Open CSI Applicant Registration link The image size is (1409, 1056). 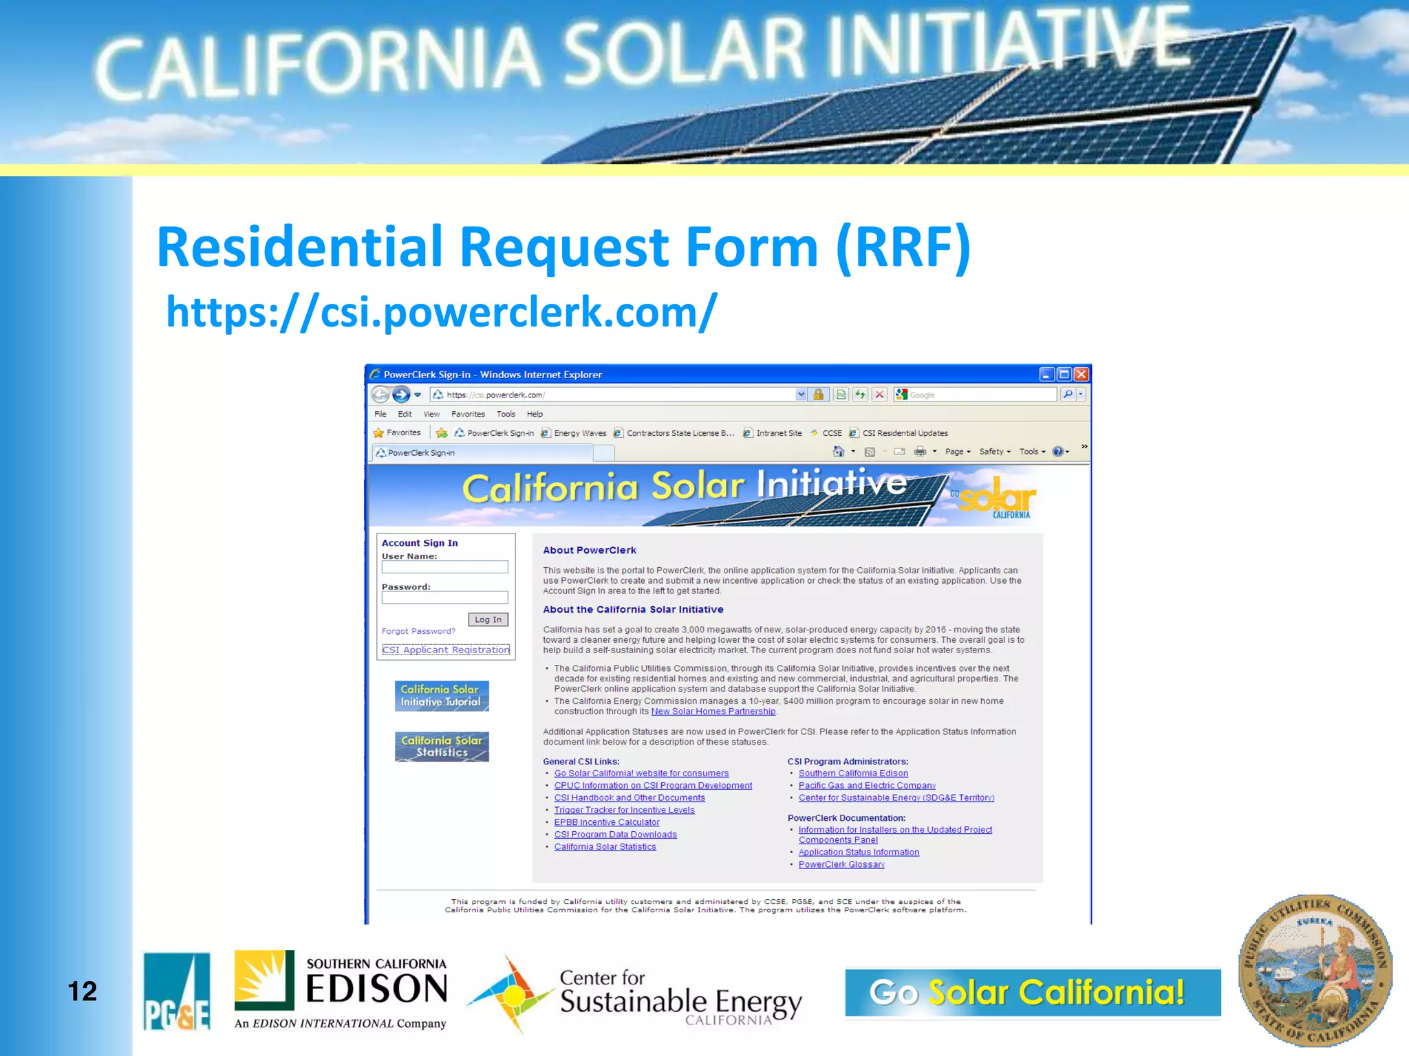pyautogui.click(x=446, y=650)
